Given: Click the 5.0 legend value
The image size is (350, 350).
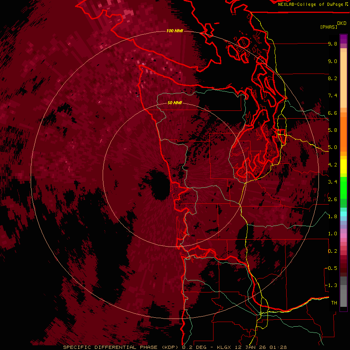Looking at the screenshot, I should tap(332, 147).
